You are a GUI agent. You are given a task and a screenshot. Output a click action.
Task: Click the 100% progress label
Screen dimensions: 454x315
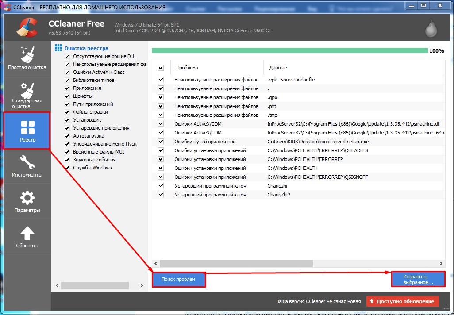click(x=436, y=51)
